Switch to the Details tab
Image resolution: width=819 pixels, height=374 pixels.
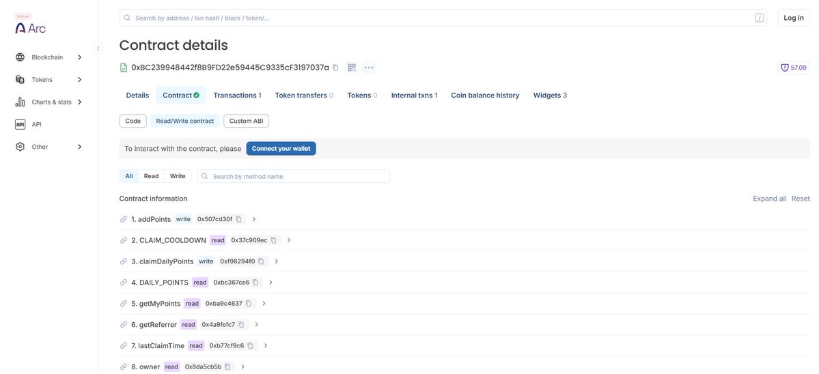click(x=137, y=96)
